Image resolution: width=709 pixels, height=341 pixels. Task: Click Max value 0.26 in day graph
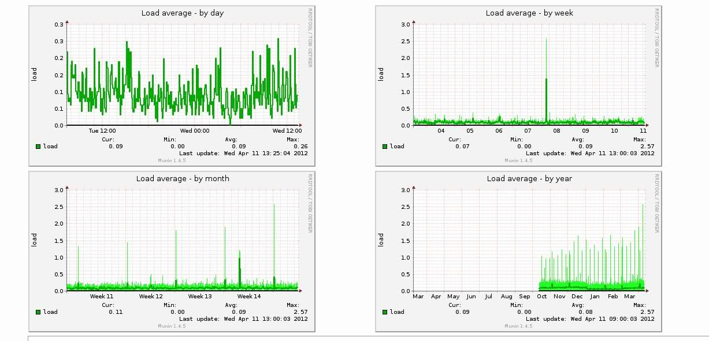(x=300, y=147)
